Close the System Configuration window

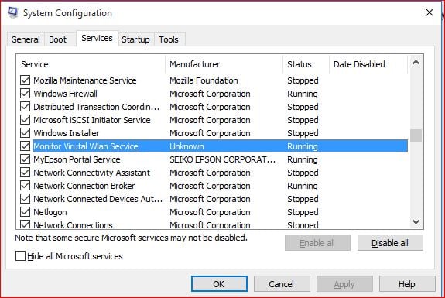[x=430, y=12]
